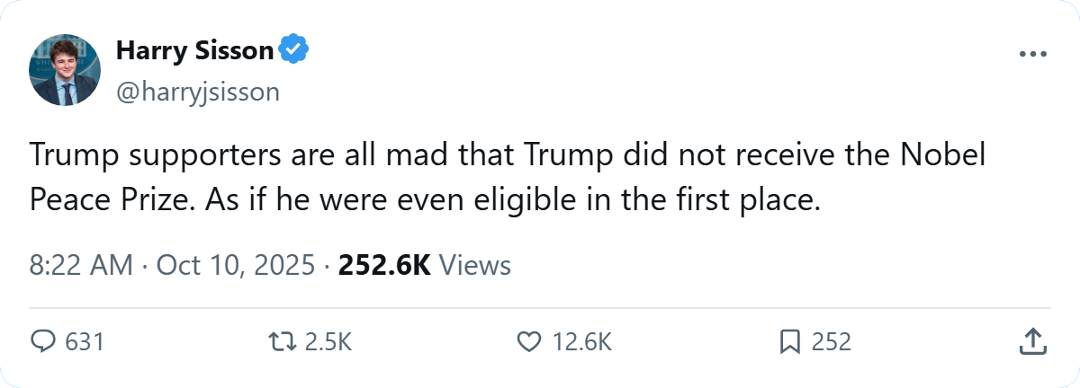
Task: Click the Views label text
Action: pos(478,266)
